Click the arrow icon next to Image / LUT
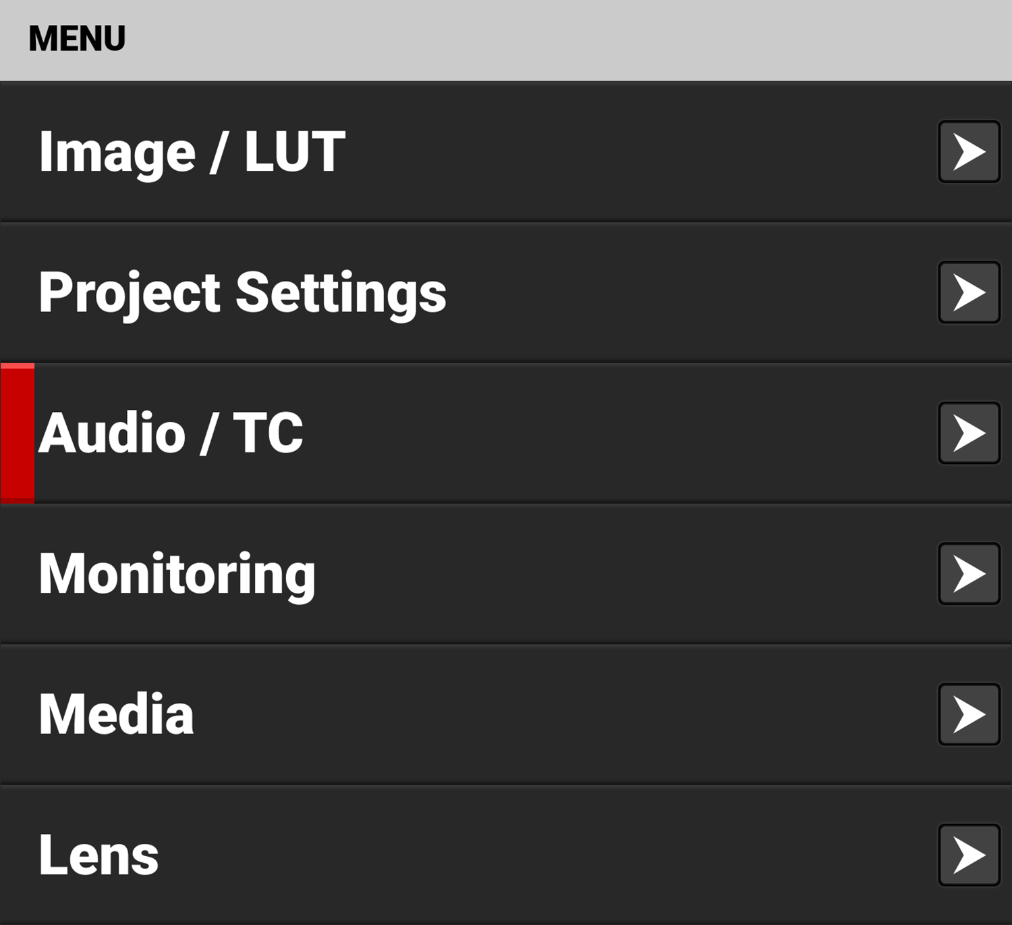 969,152
